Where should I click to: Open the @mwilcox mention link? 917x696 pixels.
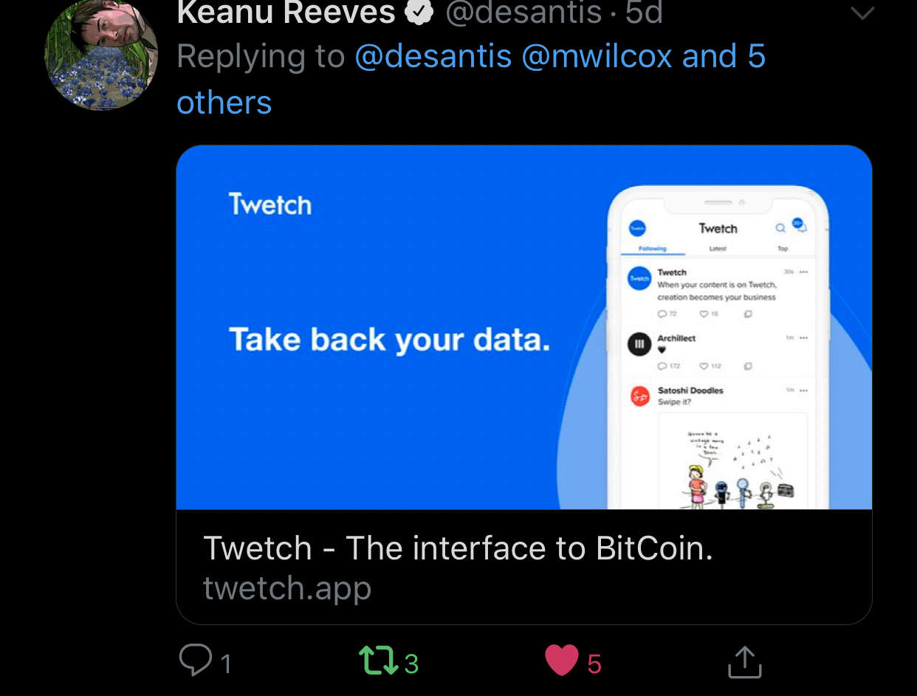pyautogui.click(x=597, y=56)
